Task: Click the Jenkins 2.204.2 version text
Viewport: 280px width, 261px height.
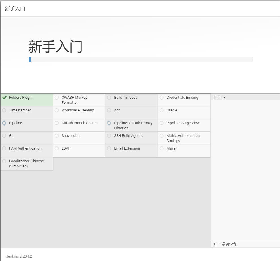Action: (19, 256)
